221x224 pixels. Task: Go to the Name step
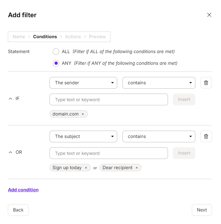(x=19, y=37)
